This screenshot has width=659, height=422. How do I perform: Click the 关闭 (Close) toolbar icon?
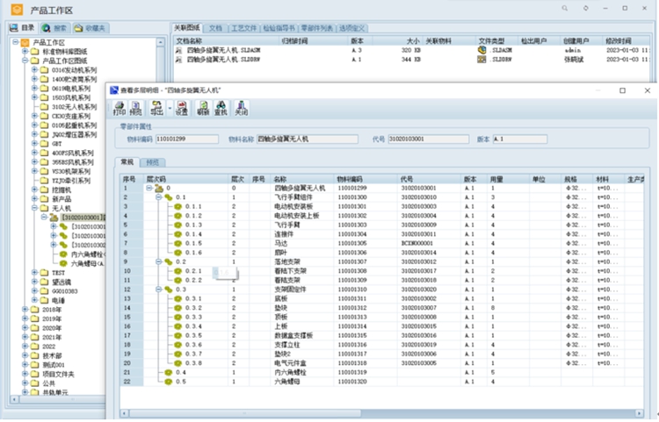pyautogui.click(x=241, y=109)
